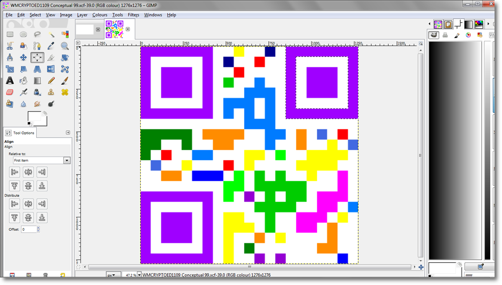Screen dimensions: 502x285
Task: Align left edge of target
Action: [14, 172]
